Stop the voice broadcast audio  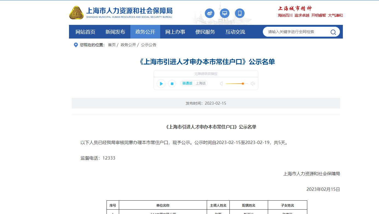pyautogui.click(x=172, y=84)
